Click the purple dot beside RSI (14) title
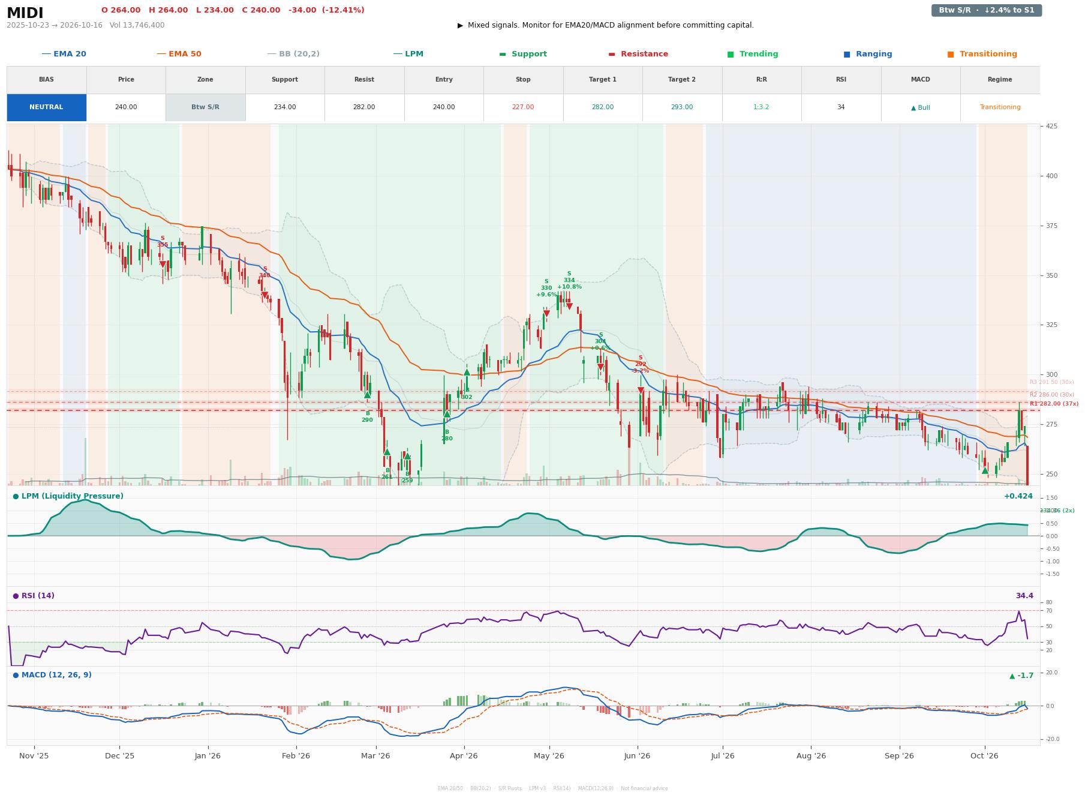The image size is (1085, 798). (x=16, y=596)
